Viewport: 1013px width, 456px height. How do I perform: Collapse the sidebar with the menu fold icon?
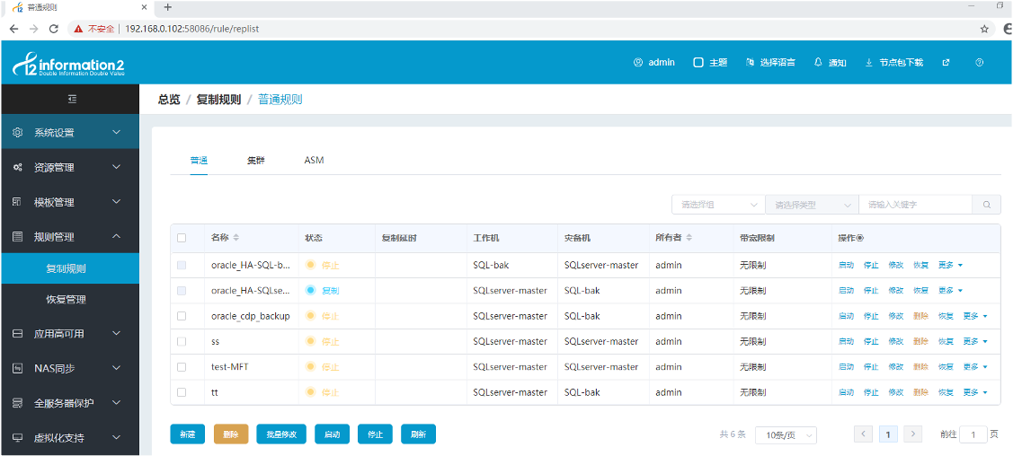point(72,99)
